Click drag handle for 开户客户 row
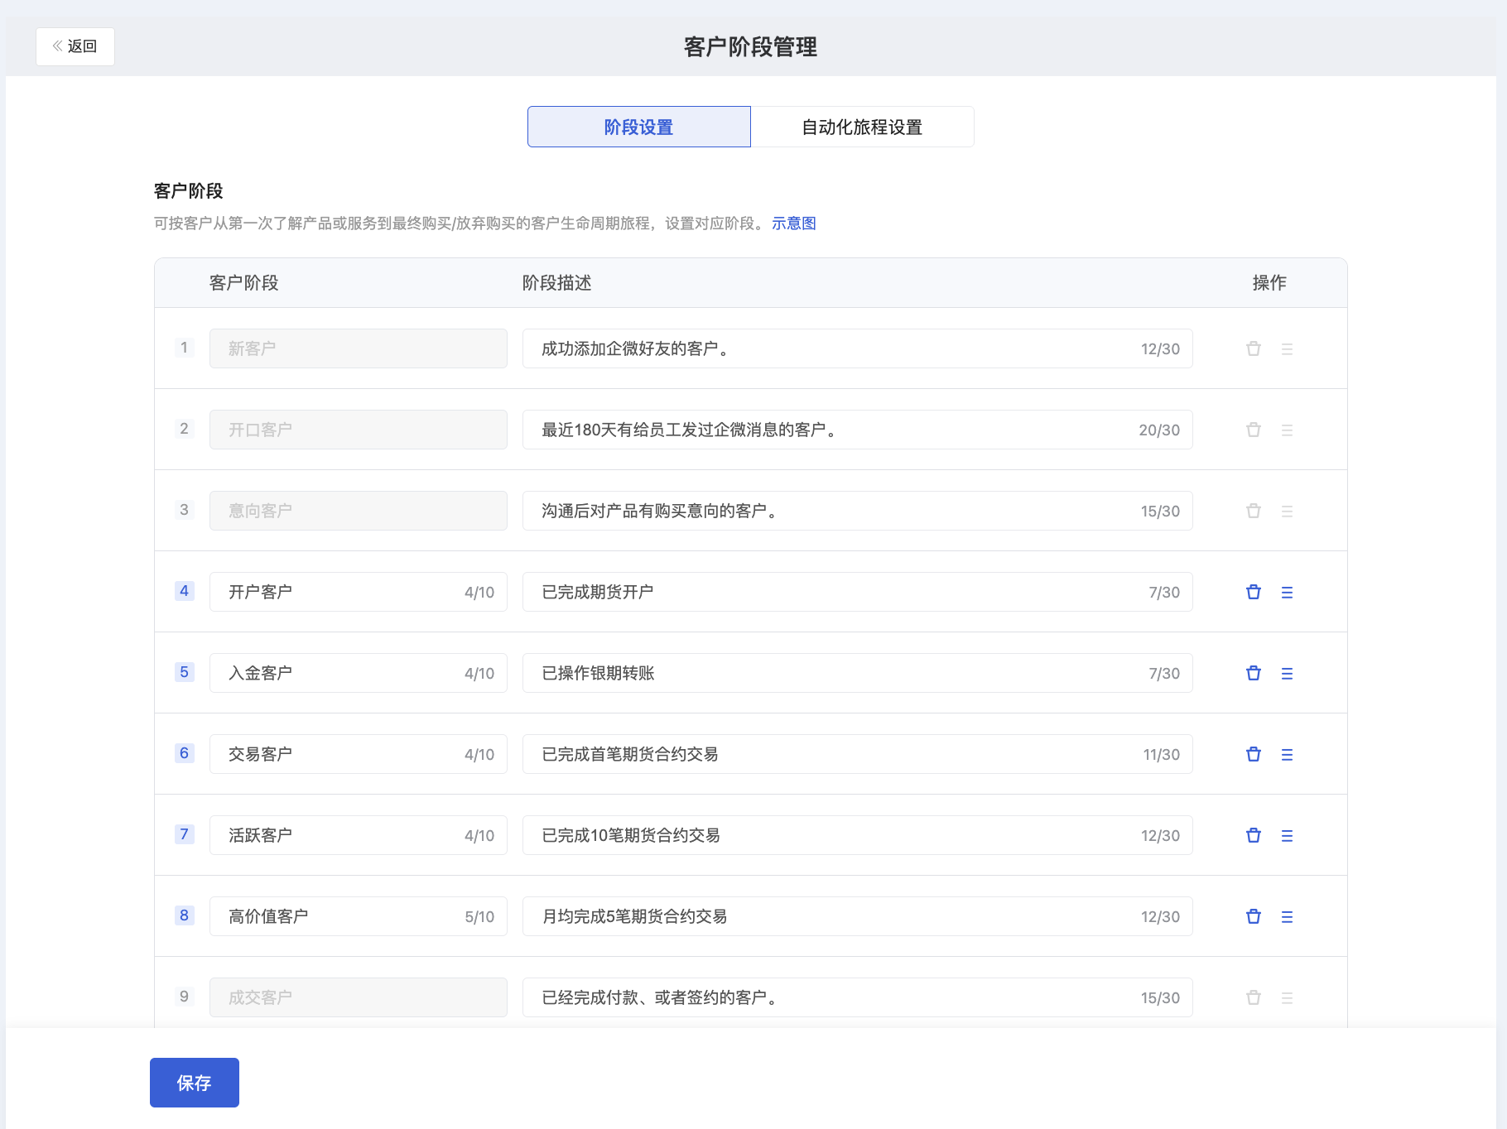The height and width of the screenshot is (1129, 1507). point(1287,593)
